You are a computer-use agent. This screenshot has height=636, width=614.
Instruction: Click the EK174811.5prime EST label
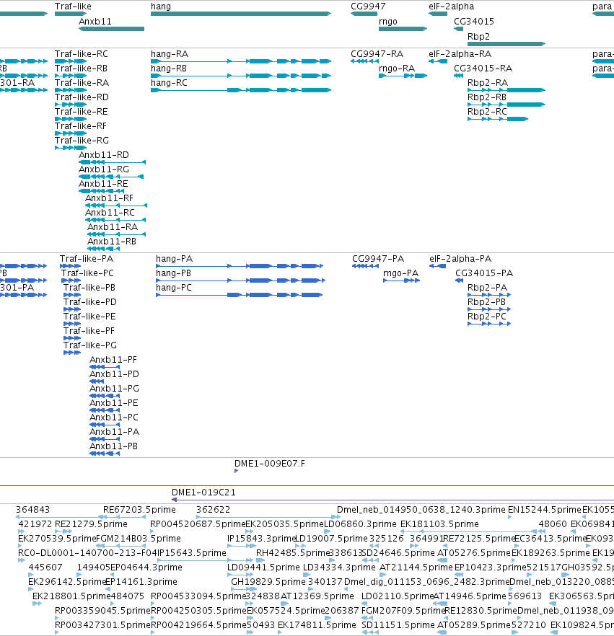click(317, 625)
